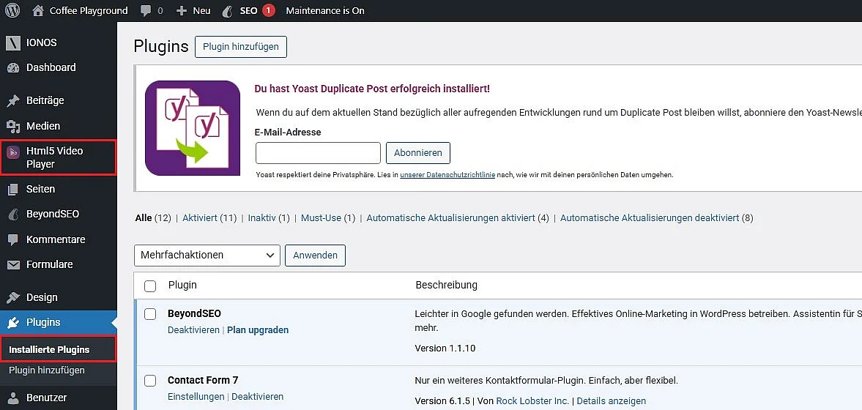
Task: Click the Plugins page heading
Action: (x=161, y=46)
